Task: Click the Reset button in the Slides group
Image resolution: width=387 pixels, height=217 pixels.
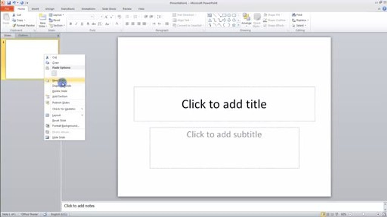Action: tap(55, 20)
